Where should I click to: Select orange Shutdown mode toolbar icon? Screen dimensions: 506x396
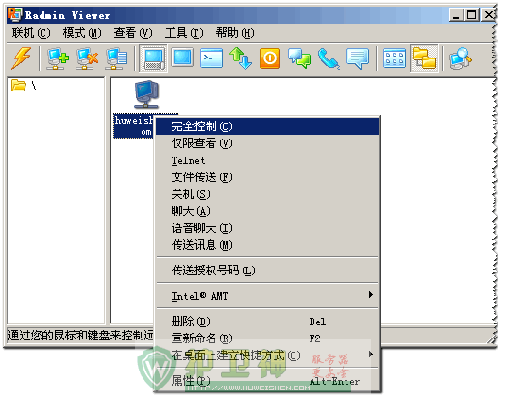[x=270, y=58]
